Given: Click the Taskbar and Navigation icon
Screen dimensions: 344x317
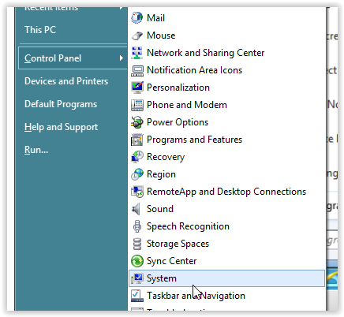Looking at the screenshot, I should [137, 296].
